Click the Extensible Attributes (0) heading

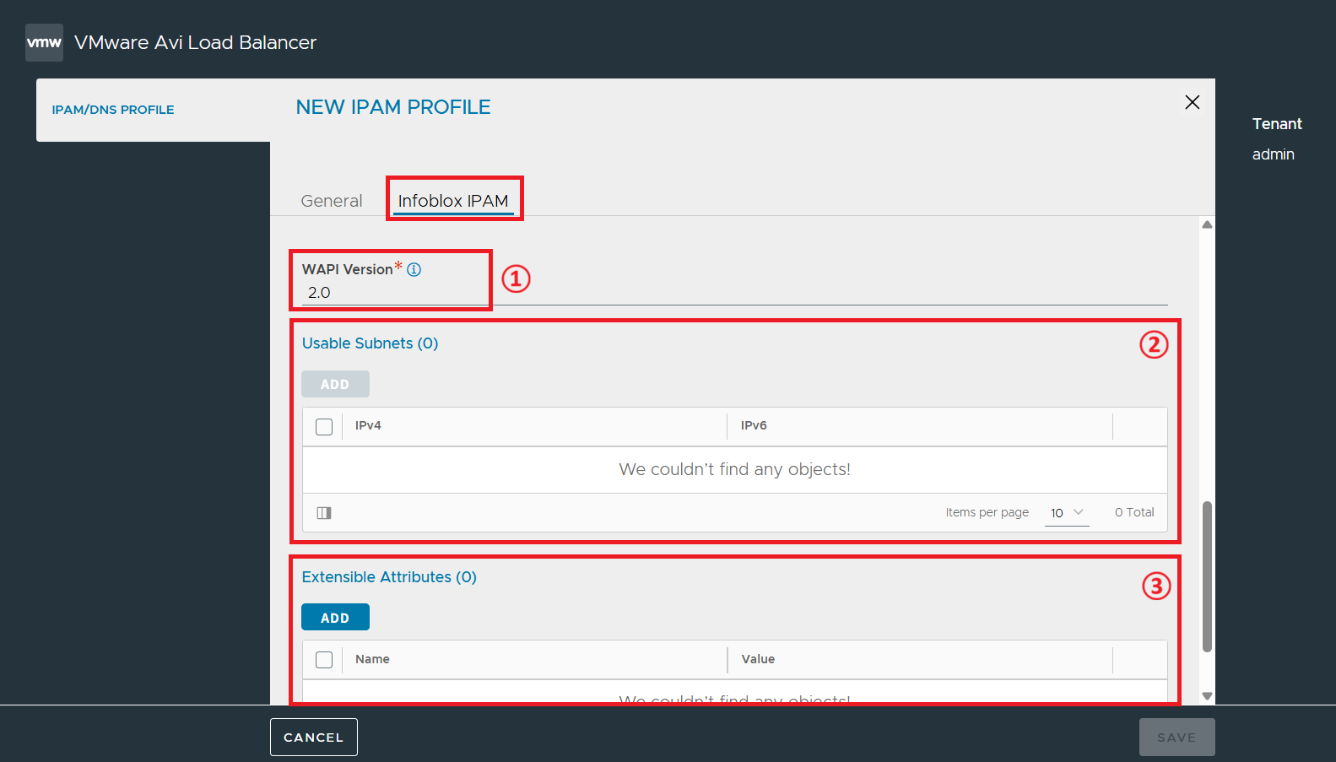pos(389,577)
